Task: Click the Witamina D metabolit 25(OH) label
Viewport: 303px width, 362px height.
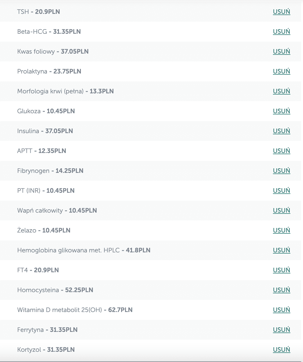Action: [x=60, y=310]
